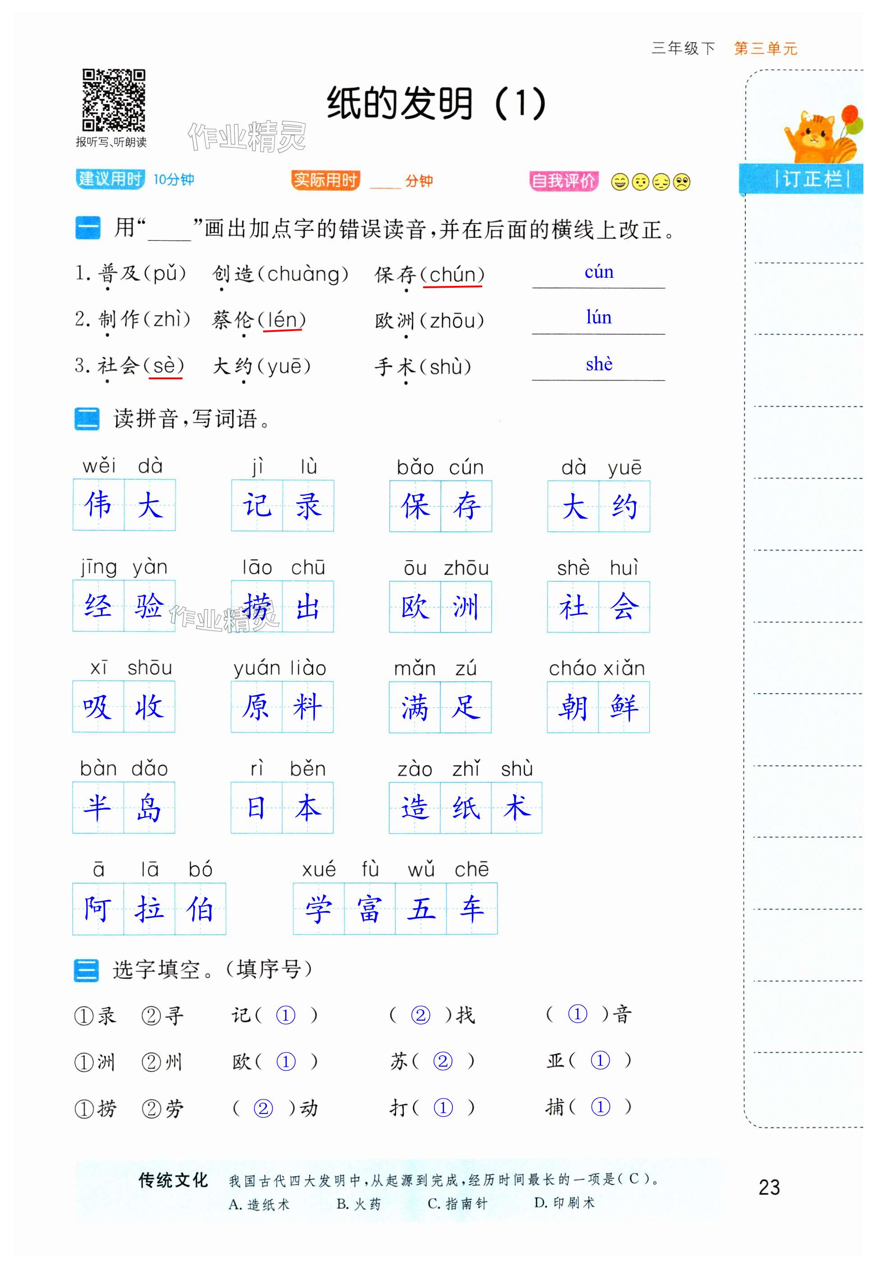
Task: Select the crying face self-rating icon
Action: pos(682,182)
